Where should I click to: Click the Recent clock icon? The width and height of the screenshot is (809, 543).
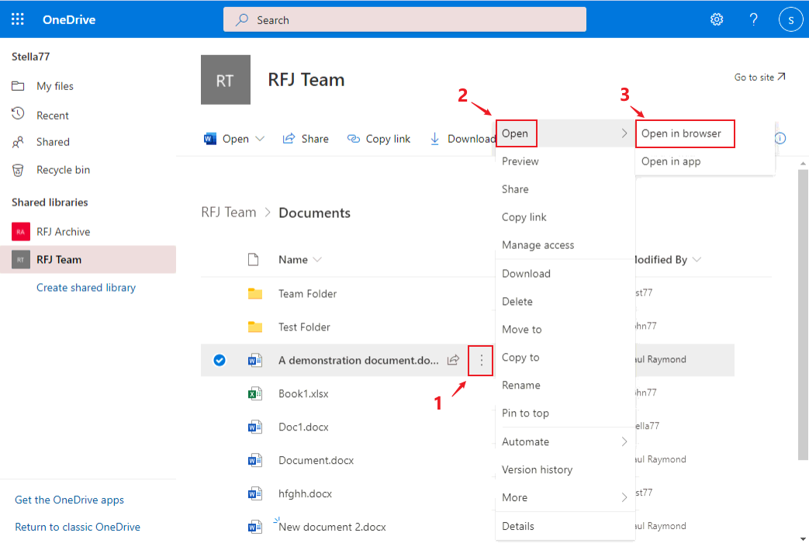click(18, 114)
